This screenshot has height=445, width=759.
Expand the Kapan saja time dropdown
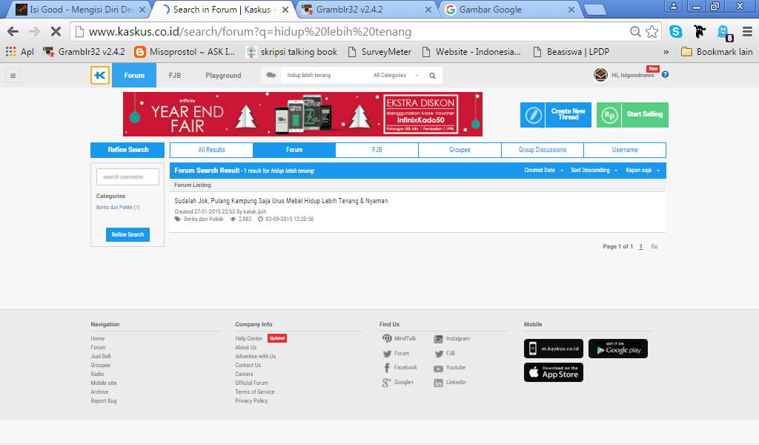click(x=643, y=170)
